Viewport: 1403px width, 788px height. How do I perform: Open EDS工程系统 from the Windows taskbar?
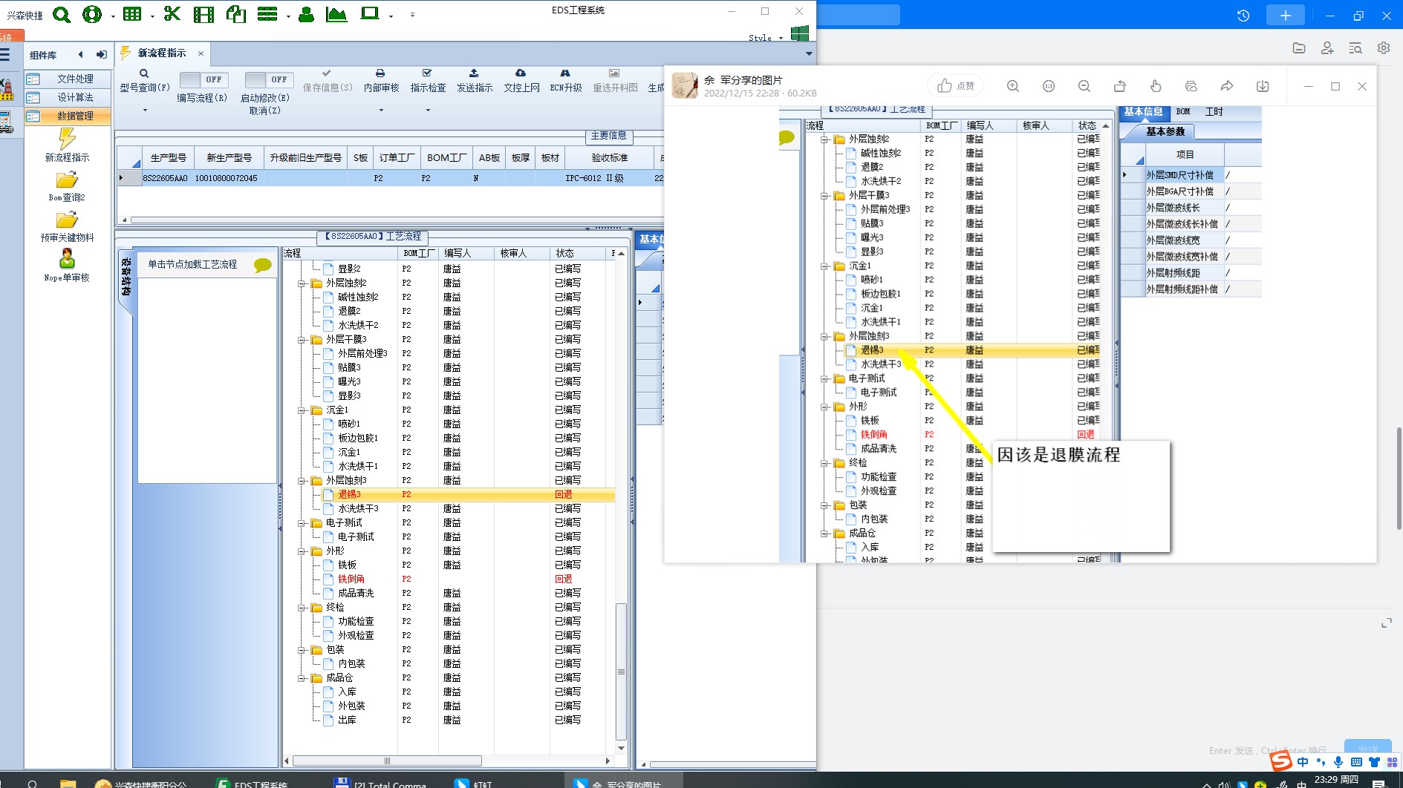252,784
